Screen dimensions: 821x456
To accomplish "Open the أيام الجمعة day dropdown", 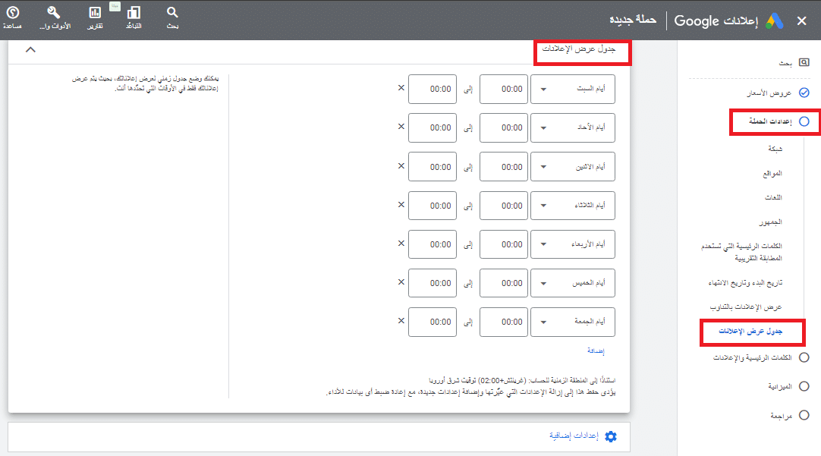I will point(573,322).
